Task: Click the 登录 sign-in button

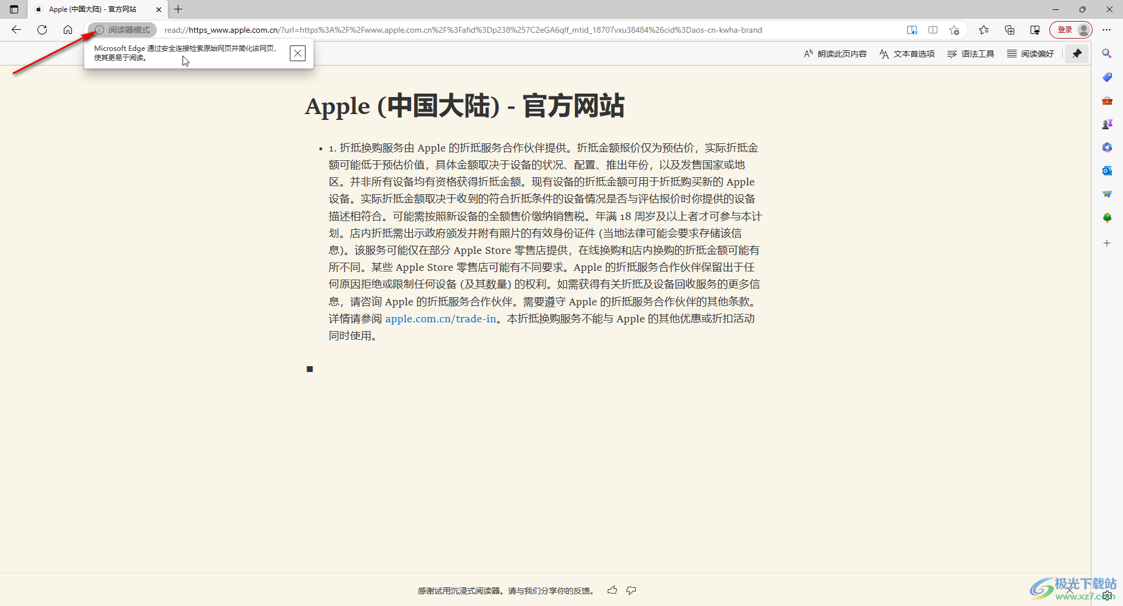Action: [1071, 30]
